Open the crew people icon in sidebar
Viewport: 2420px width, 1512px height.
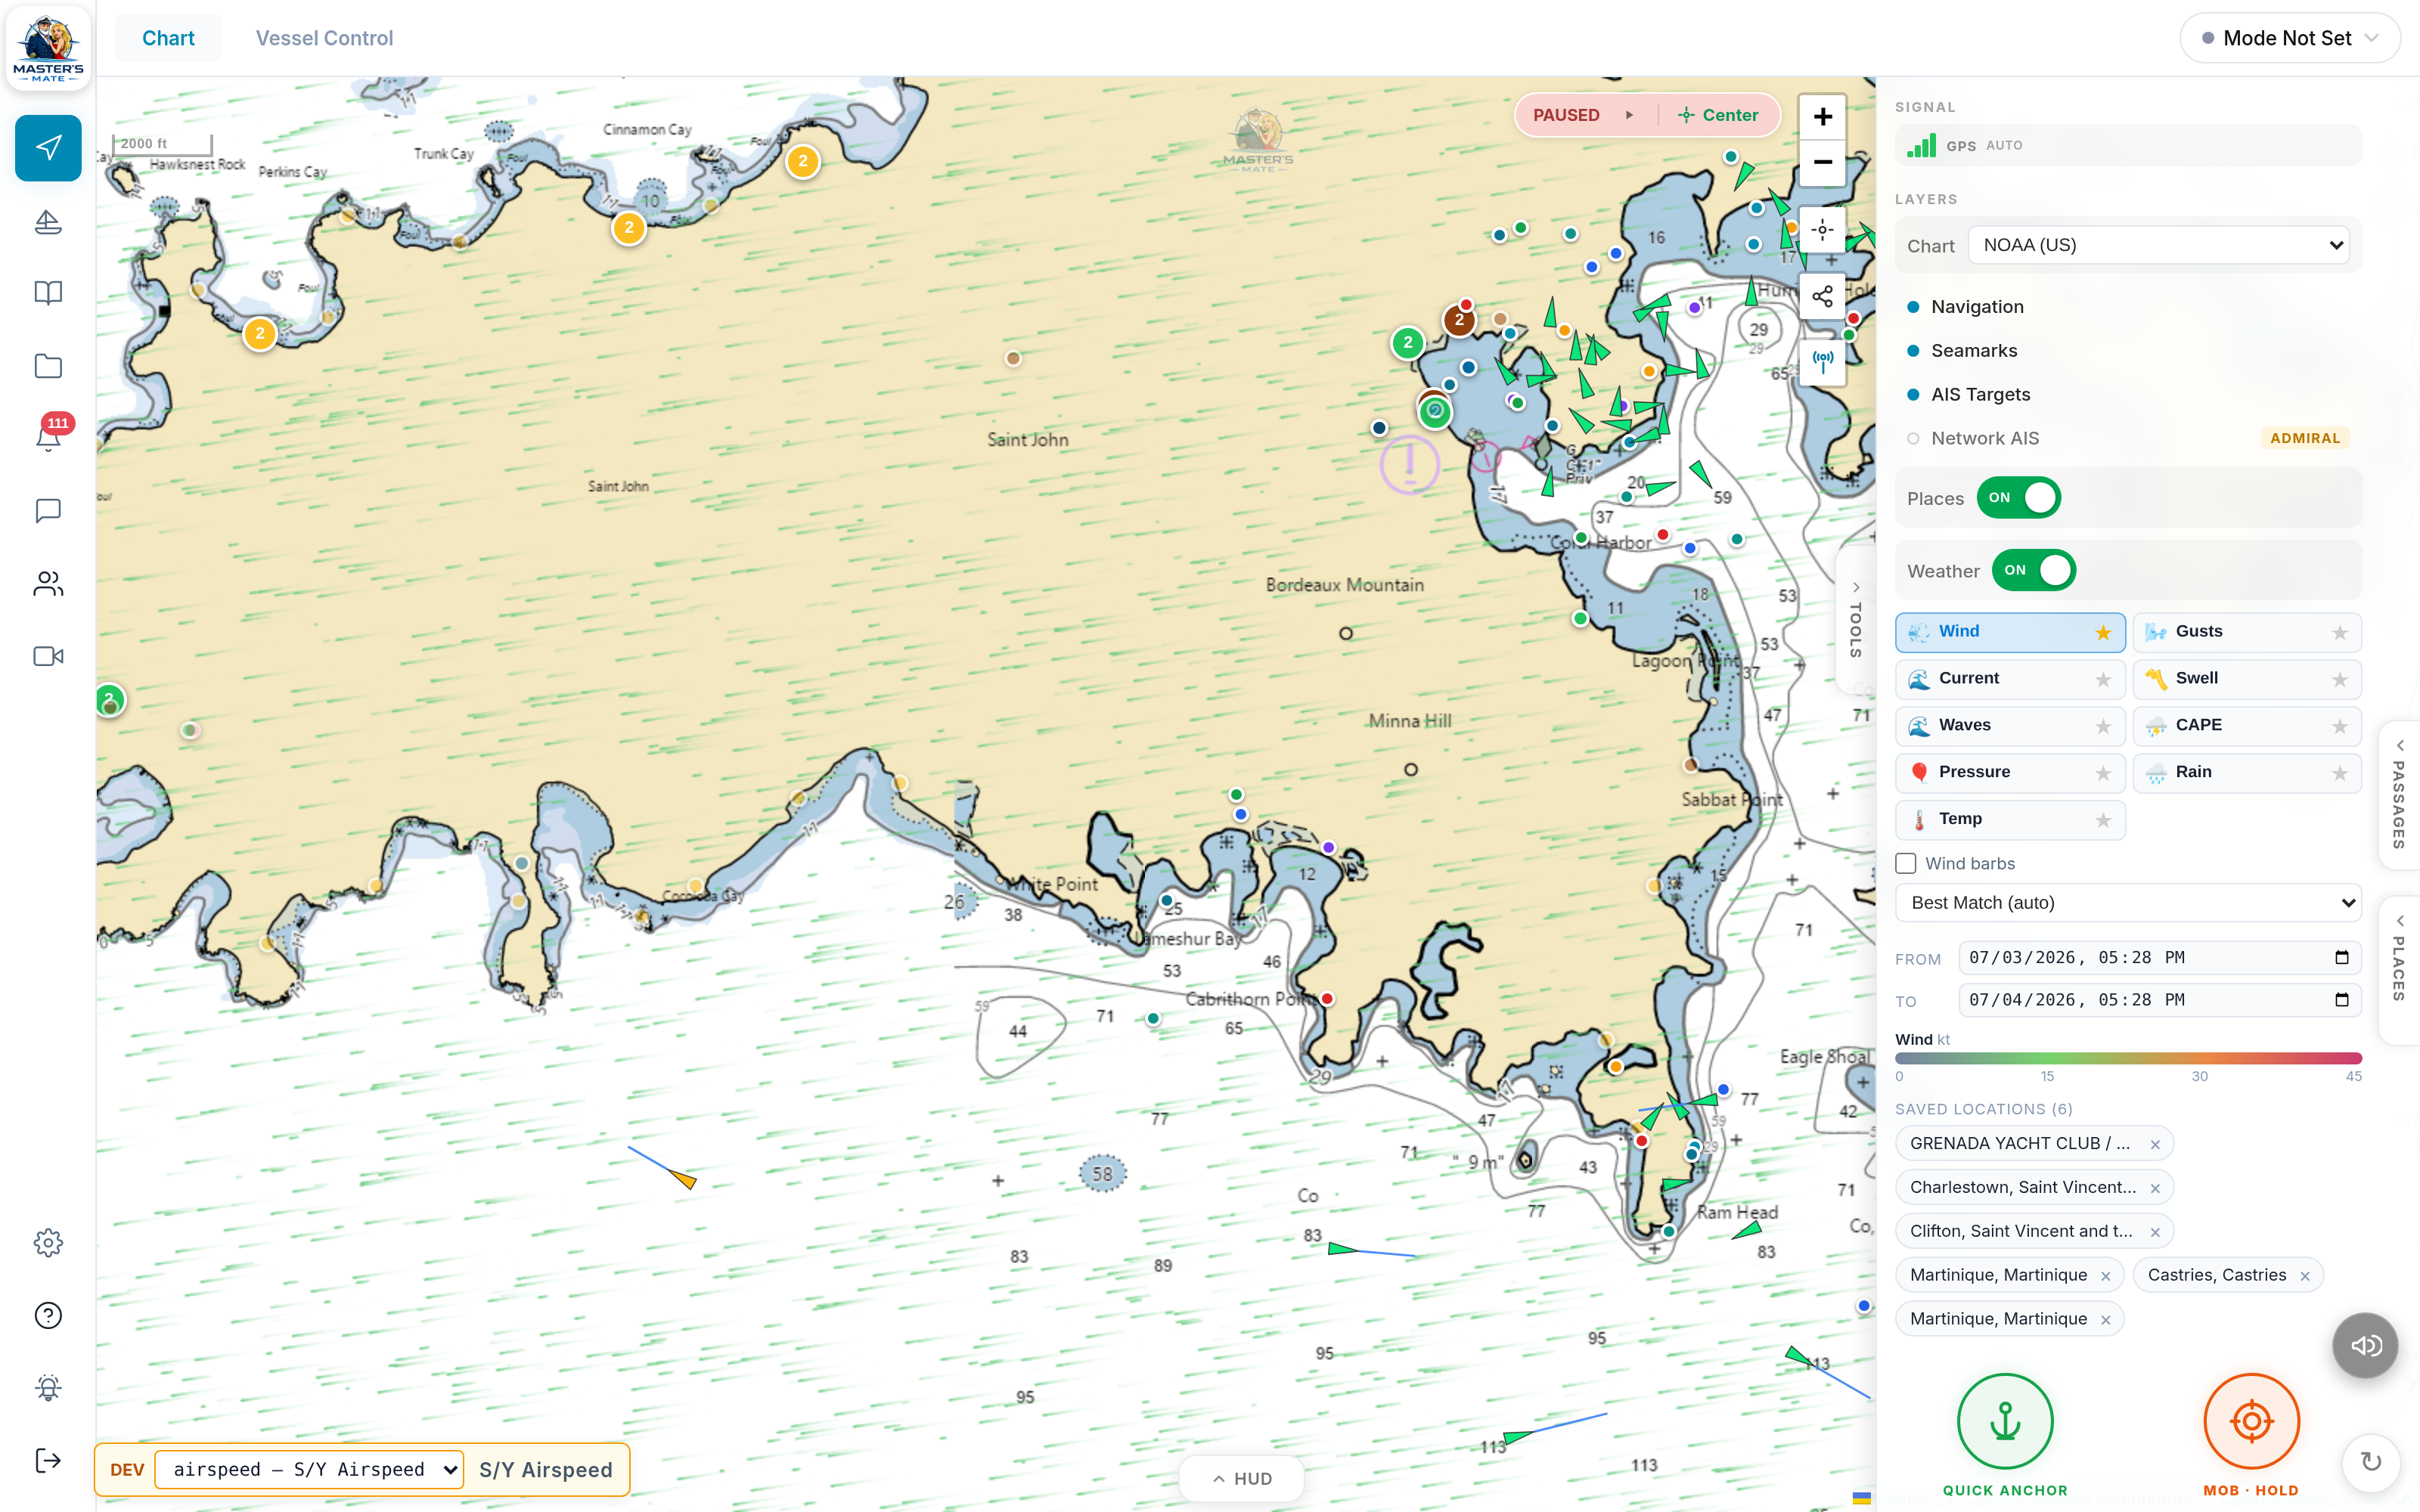pos(48,584)
